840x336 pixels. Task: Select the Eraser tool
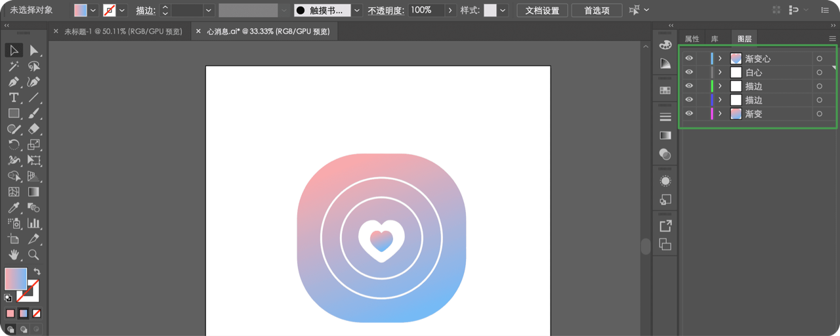click(x=34, y=129)
